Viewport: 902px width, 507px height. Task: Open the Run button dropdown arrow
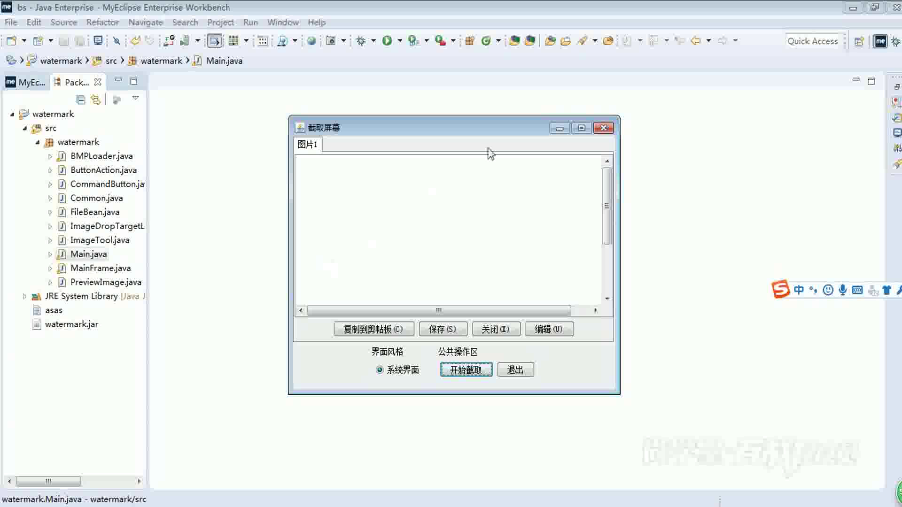pos(400,41)
